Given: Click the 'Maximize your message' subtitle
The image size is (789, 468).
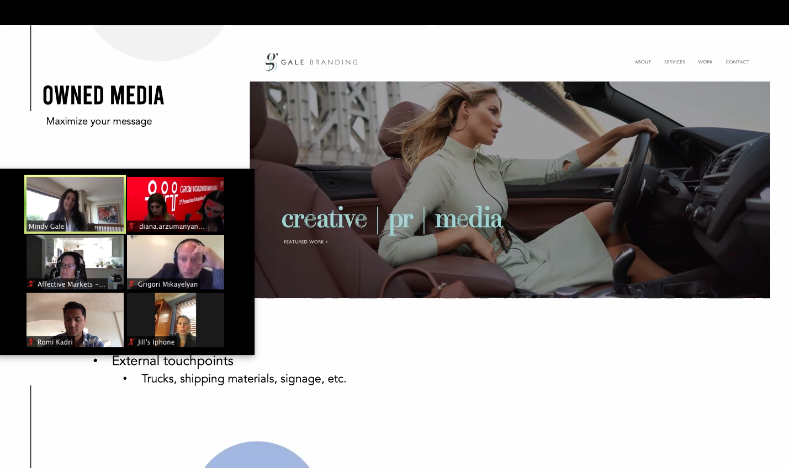Looking at the screenshot, I should pyautogui.click(x=99, y=121).
